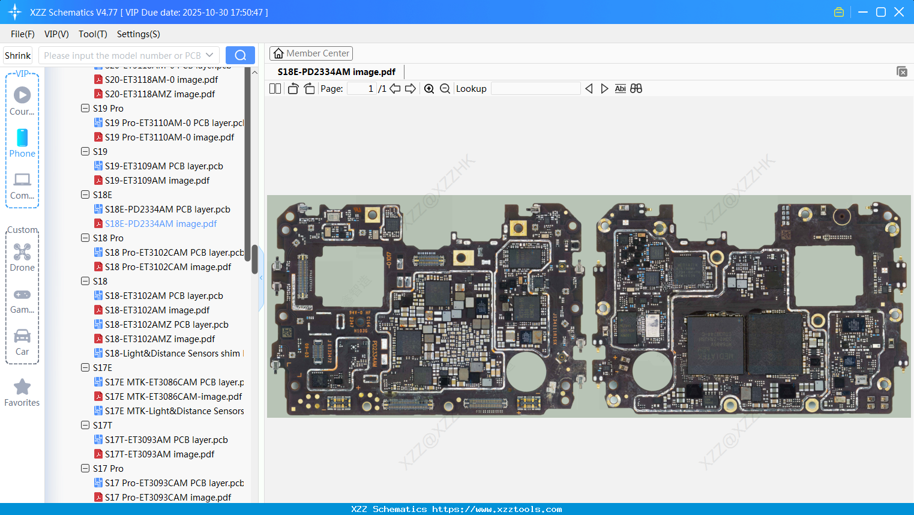This screenshot has width=914, height=515.
Task: Toggle the Abi match-case search option
Action: click(620, 88)
